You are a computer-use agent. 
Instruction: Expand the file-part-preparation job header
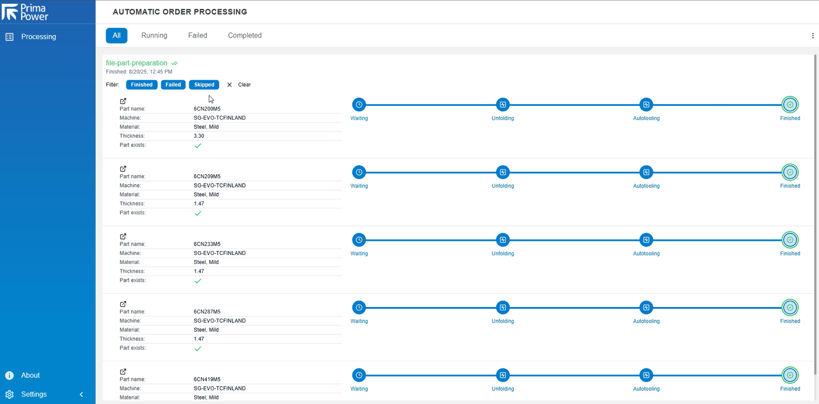click(x=136, y=63)
